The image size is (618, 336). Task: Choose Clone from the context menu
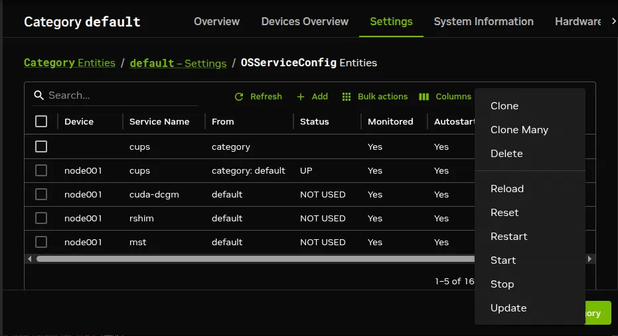click(x=530, y=106)
